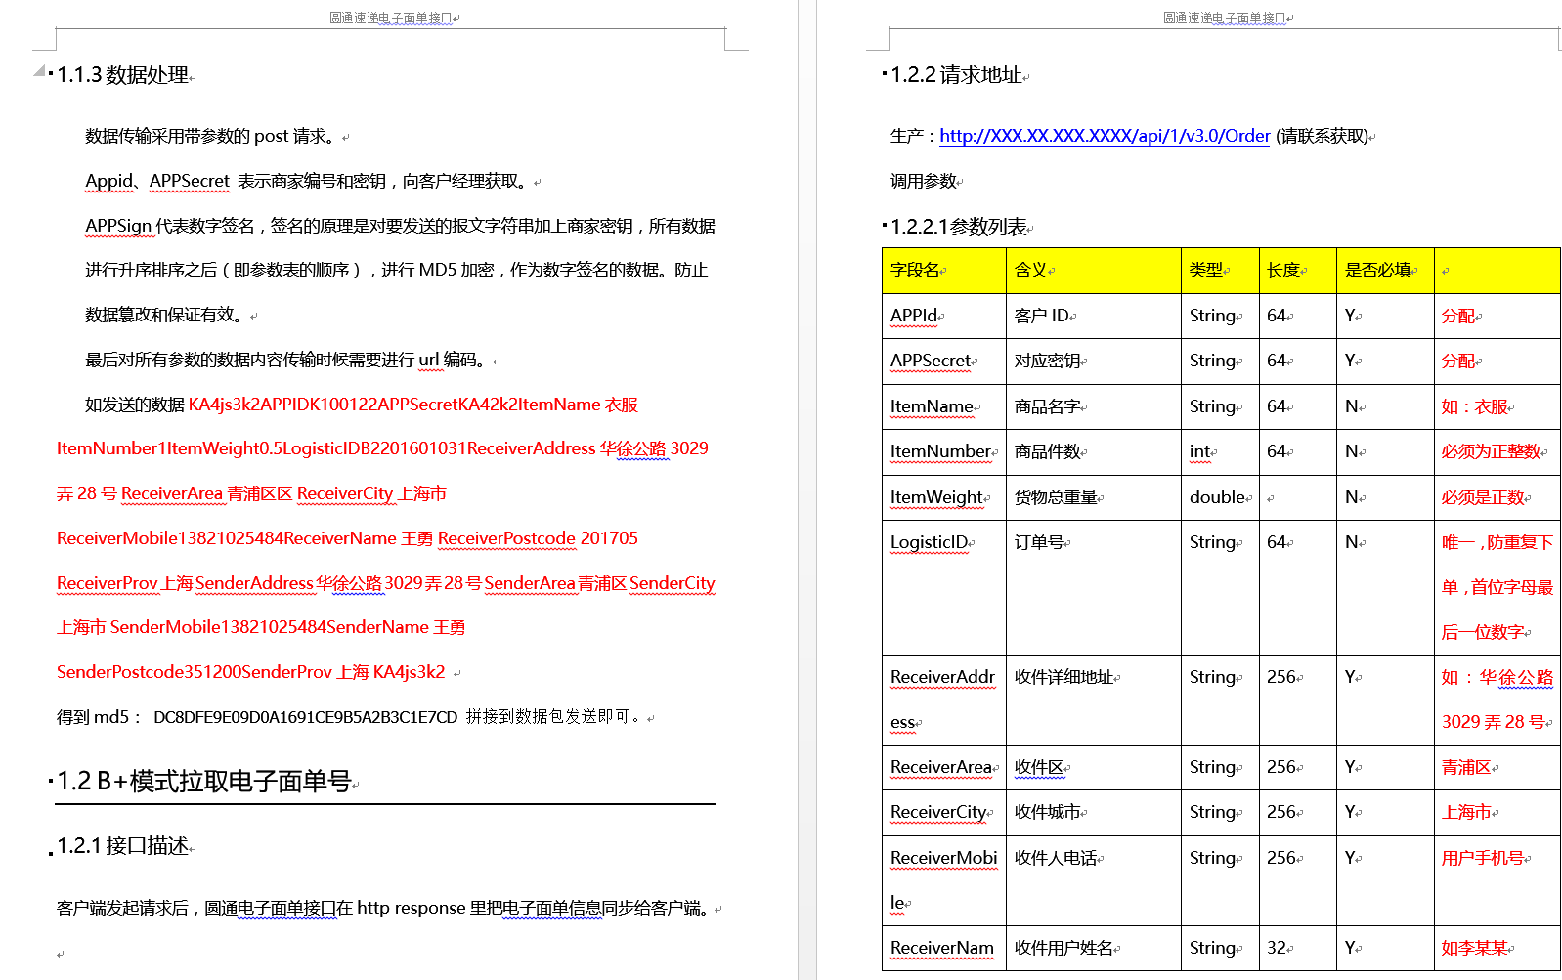
Task: Click the 'APPId' field name cell
Action: (x=944, y=316)
